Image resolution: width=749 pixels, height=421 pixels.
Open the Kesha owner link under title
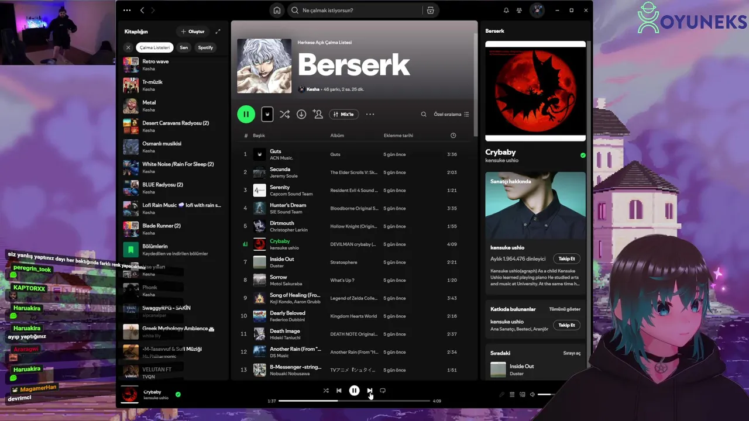point(312,89)
